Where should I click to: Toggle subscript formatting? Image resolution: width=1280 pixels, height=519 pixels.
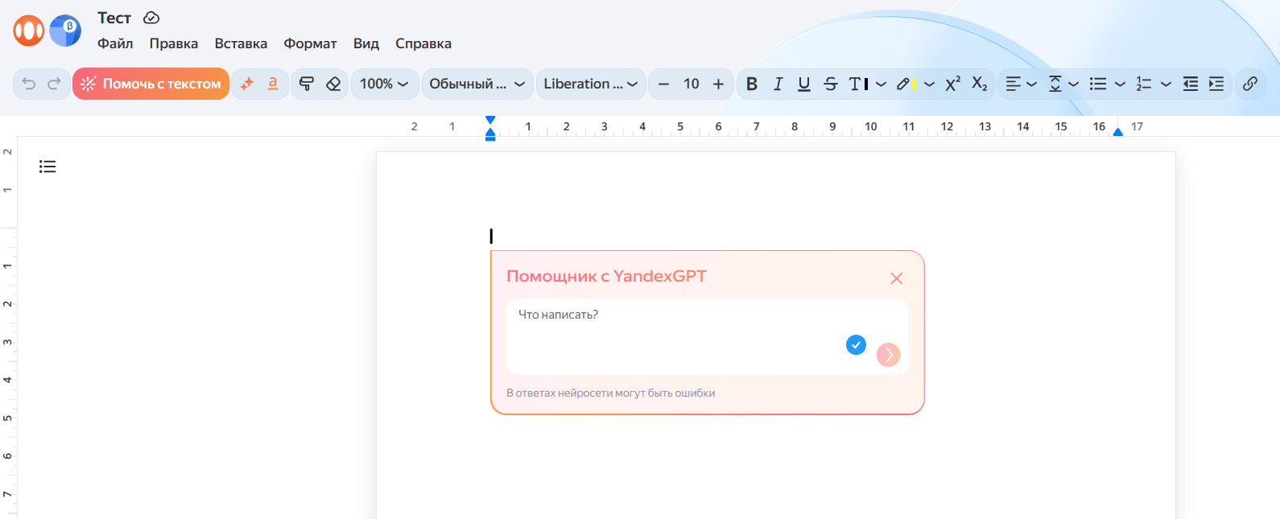980,84
